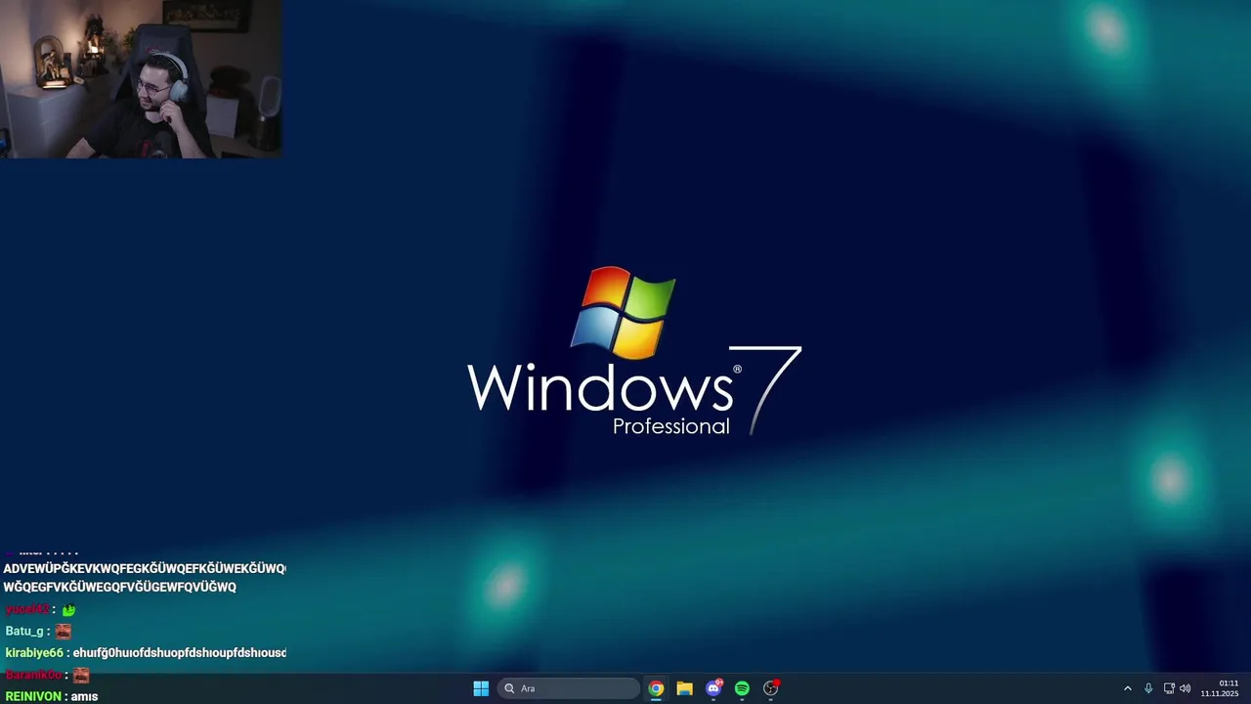The image size is (1251, 704).
Task: Open Spotify from the taskbar
Action: [742, 688]
